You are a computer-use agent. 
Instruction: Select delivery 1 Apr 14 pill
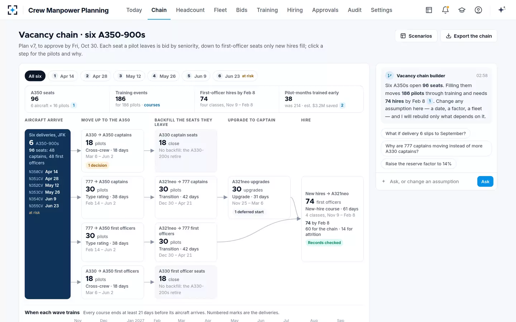[x=63, y=76]
